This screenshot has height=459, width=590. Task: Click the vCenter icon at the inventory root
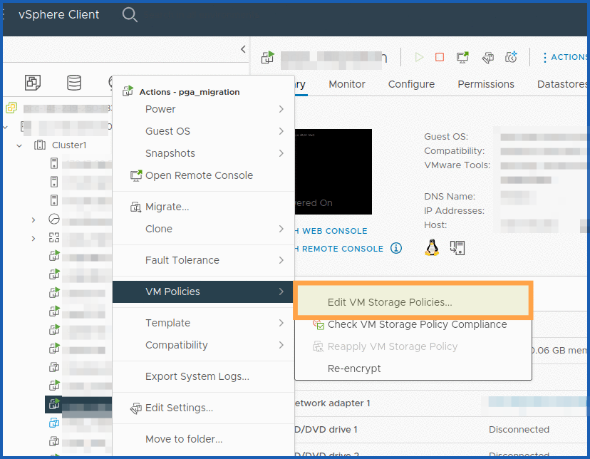pos(11,108)
